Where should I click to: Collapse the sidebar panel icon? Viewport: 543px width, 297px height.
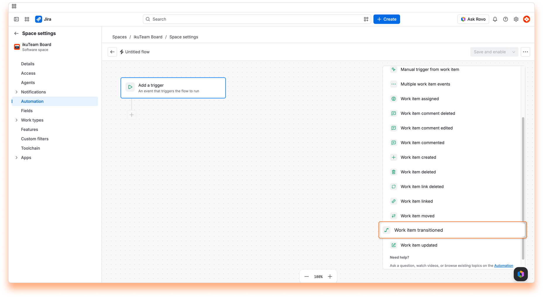16,19
